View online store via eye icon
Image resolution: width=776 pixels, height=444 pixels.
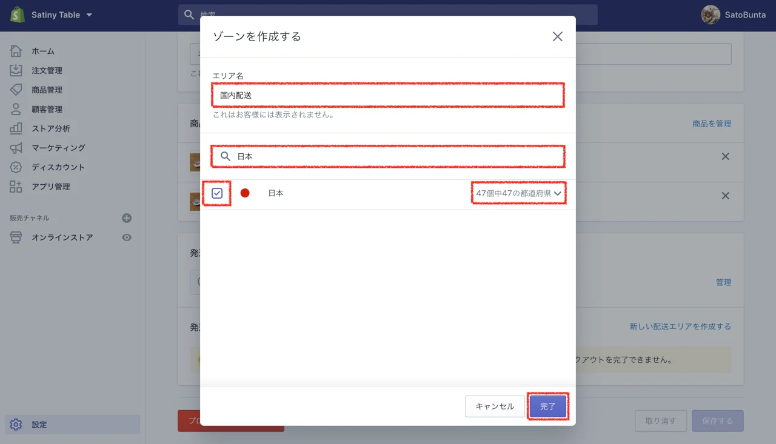(x=127, y=237)
